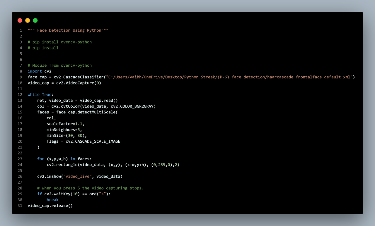The width and height of the screenshot is (375, 226).
Task: Click the closing parenthesis on line 21
Action: point(38,147)
